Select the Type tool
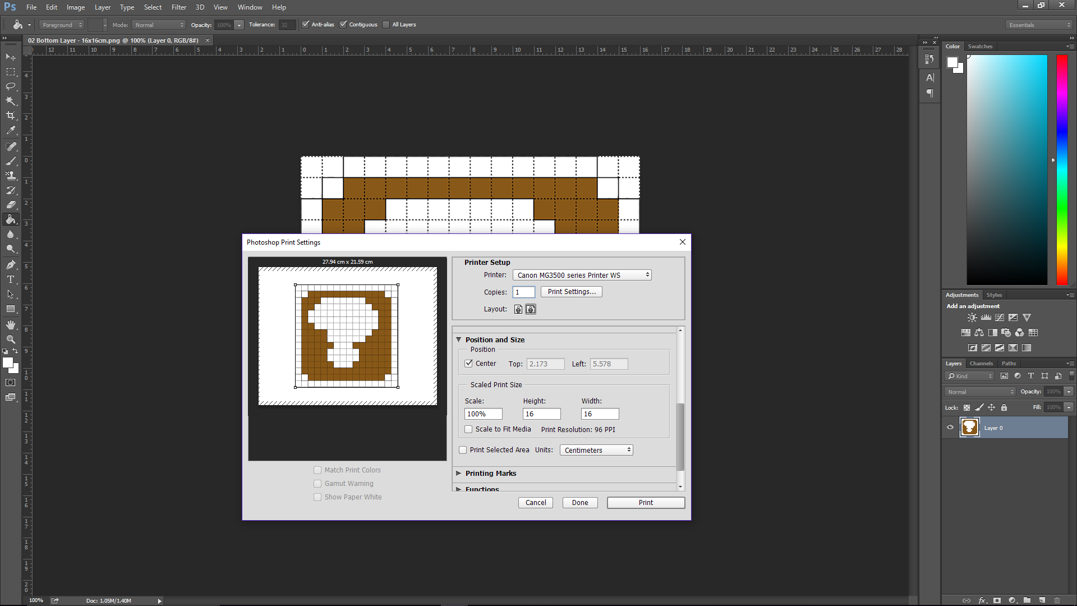The width and height of the screenshot is (1077, 606). click(11, 279)
